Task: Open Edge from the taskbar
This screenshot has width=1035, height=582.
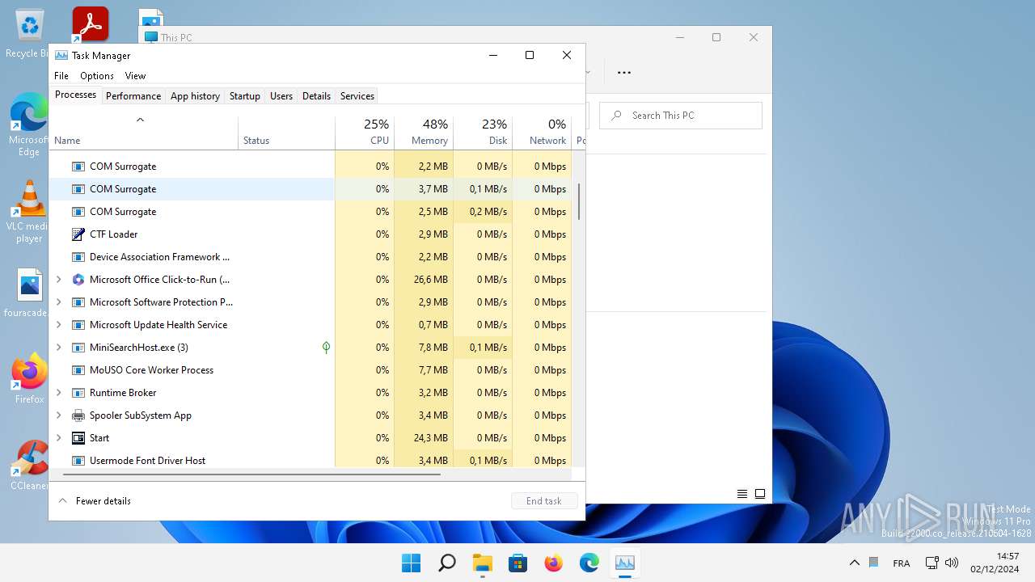Action: tap(589, 563)
